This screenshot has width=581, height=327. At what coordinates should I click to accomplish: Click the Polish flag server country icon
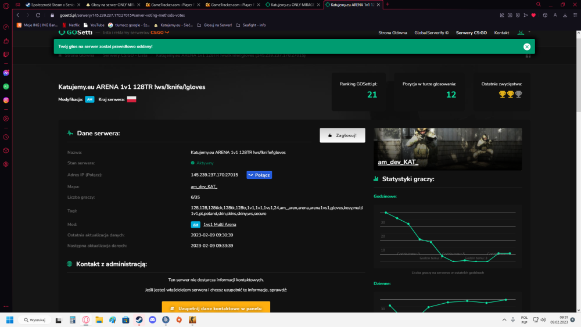pyautogui.click(x=131, y=99)
